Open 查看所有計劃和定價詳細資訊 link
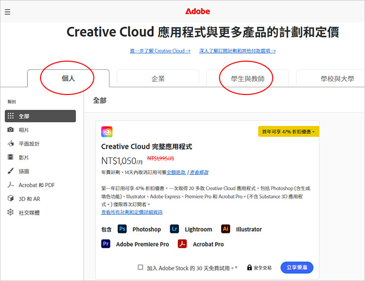The height and width of the screenshot is (281, 365). click(132, 212)
